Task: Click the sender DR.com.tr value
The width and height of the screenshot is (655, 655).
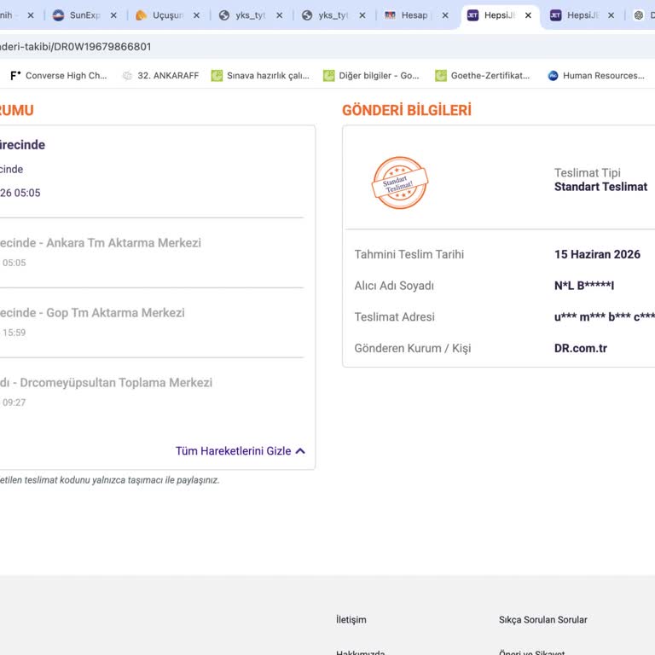Action: 581,348
